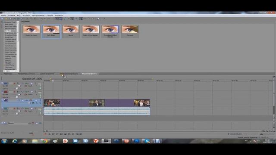This screenshot has width=276, height=155.
Task: Arm the bottom audio track for record
Action: click(15, 108)
